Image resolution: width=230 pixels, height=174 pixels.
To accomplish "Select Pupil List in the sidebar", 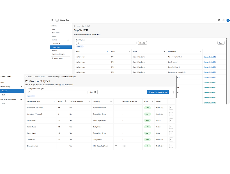I will [x=54, y=51].
